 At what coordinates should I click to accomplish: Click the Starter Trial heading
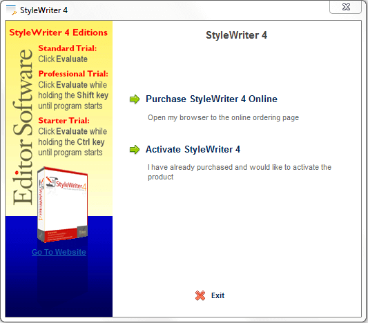(64, 121)
